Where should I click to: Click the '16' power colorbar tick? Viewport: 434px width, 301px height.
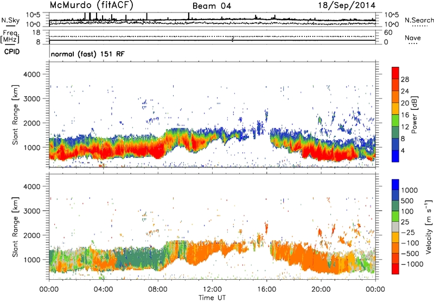click(405, 115)
